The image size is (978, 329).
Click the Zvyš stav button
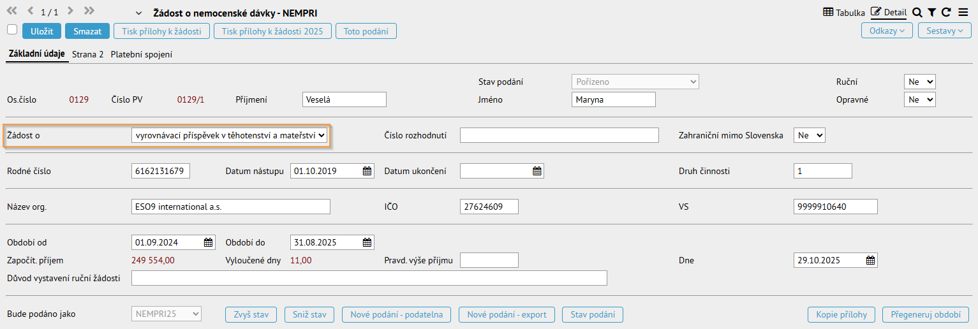[x=251, y=314]
